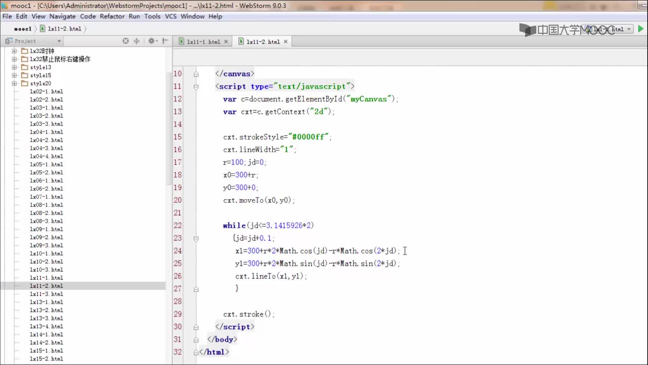Screen dimensions: 648x365
Task: Open the style20 folder item
Action: click(x=40, y=83)
